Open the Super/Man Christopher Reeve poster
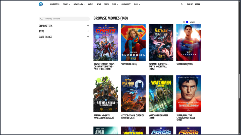 click(189, 94)
